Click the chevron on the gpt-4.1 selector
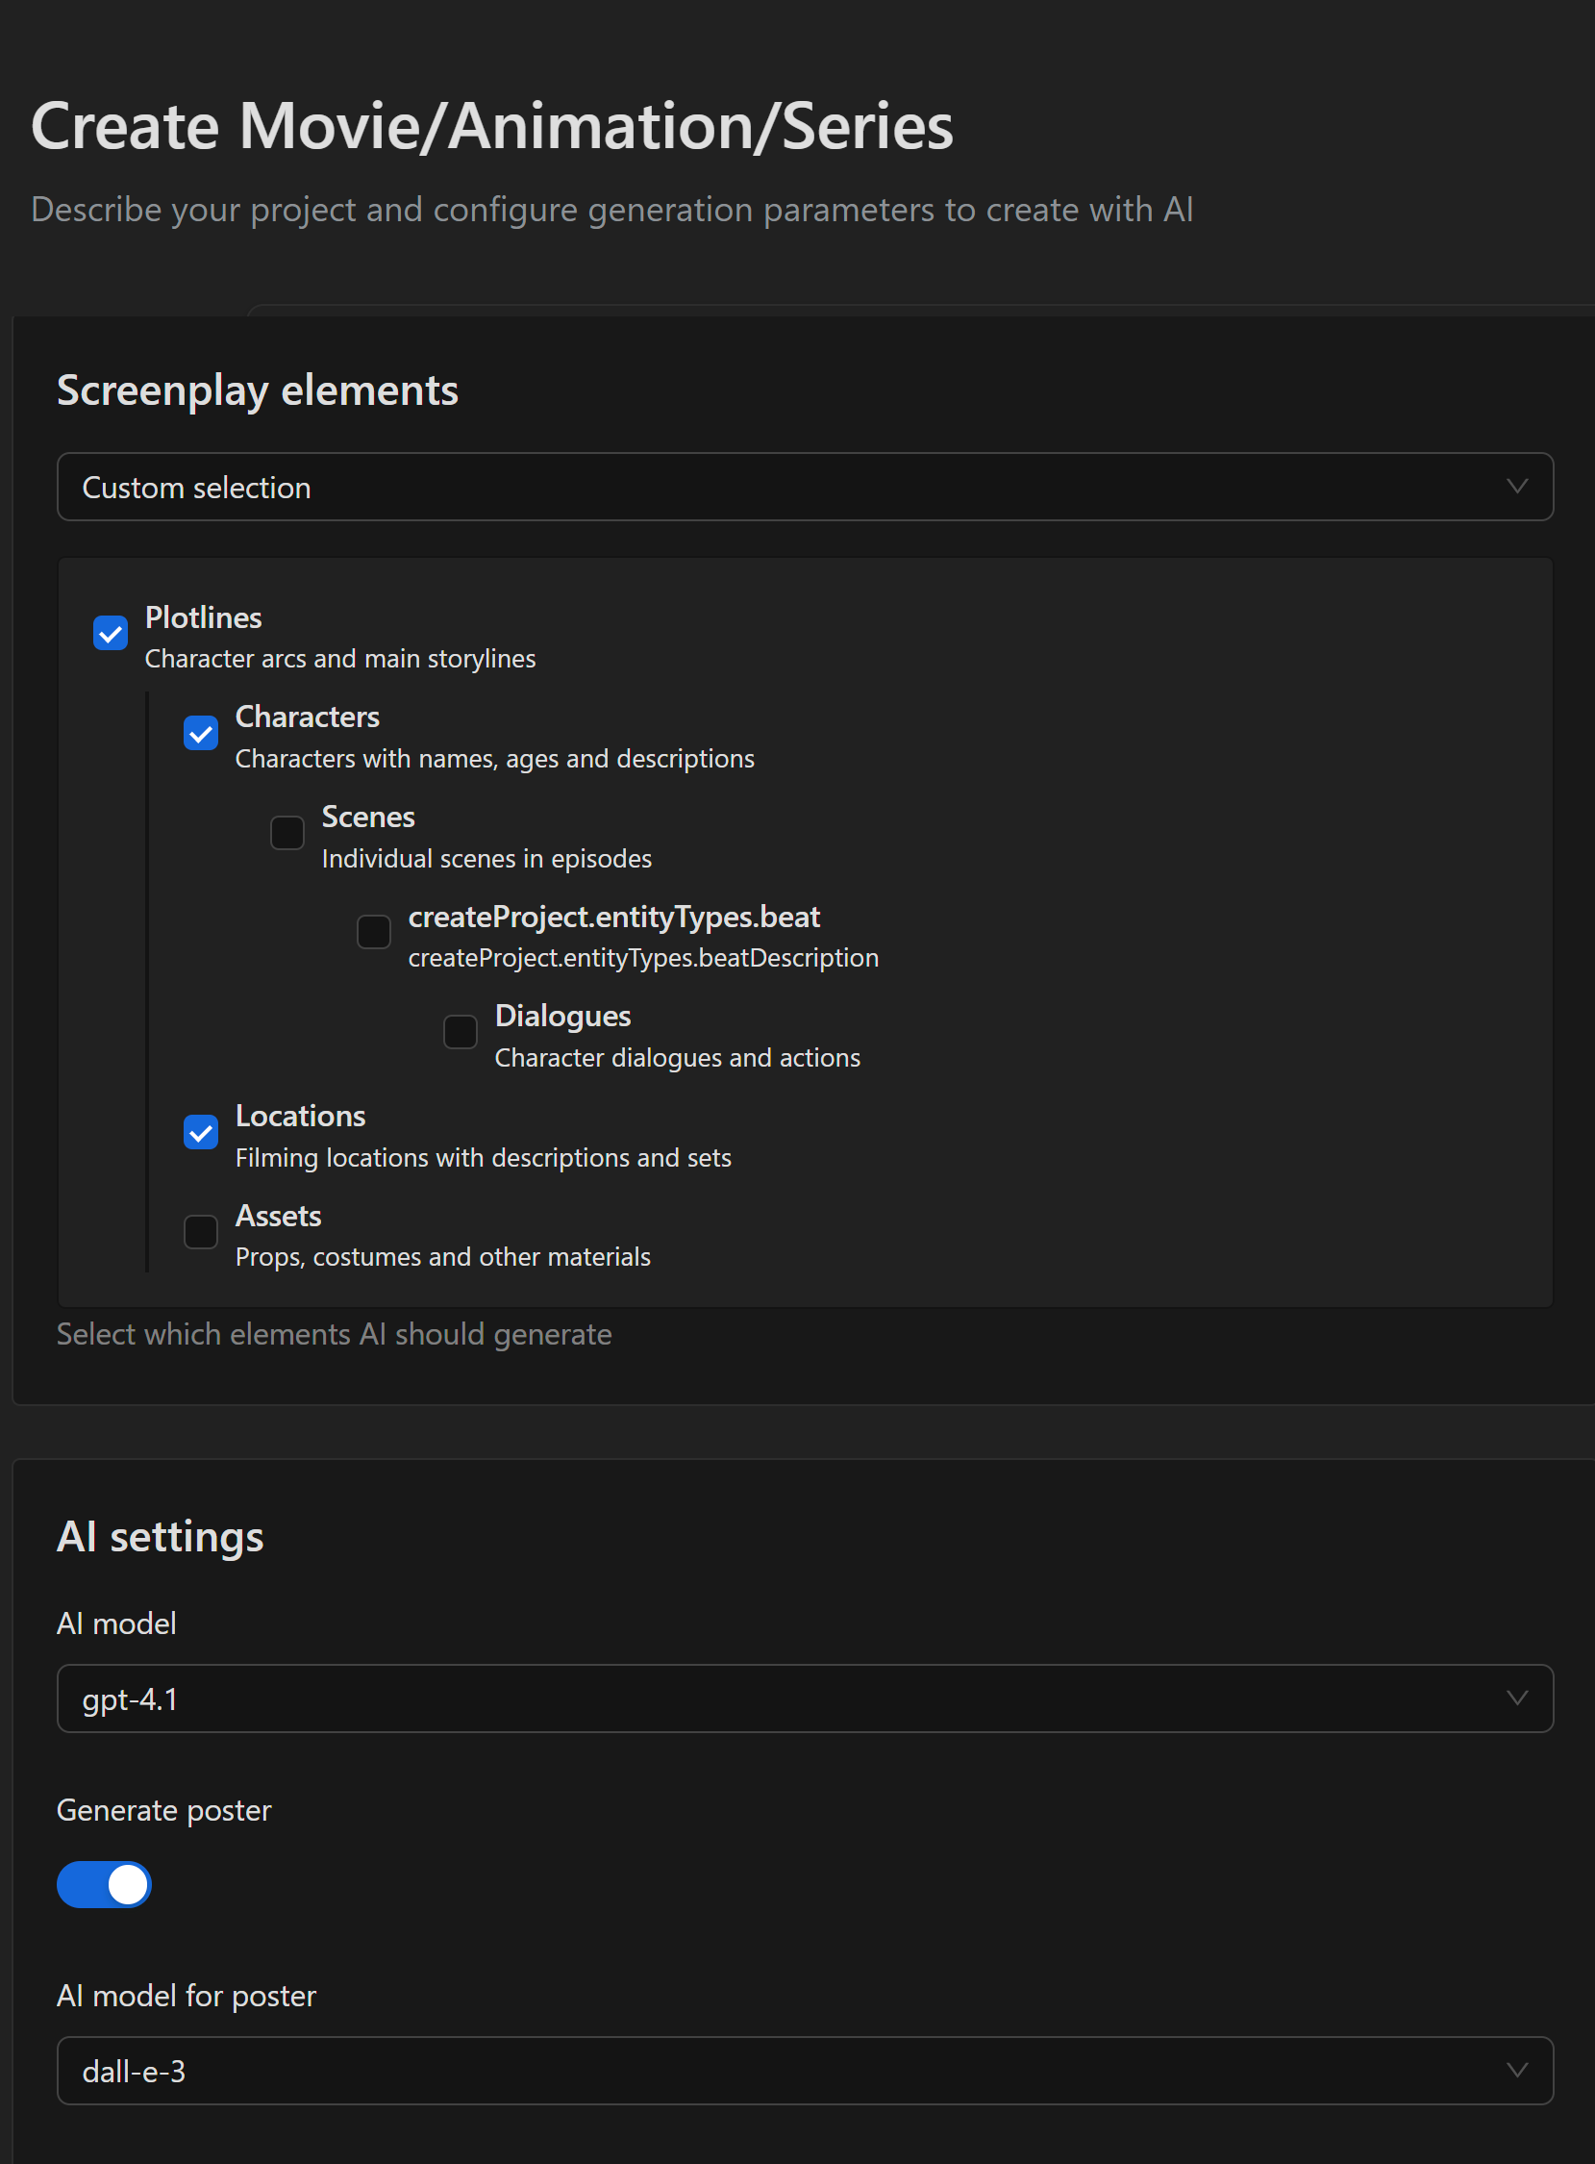Screen dimensions: 1595x2164 [x=1516, y=1698]
